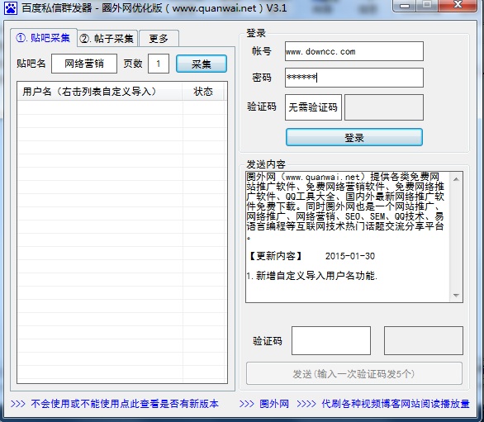Screen dimensions: 484x422
Task: Click the 采集 button
Action: point(202,64)
